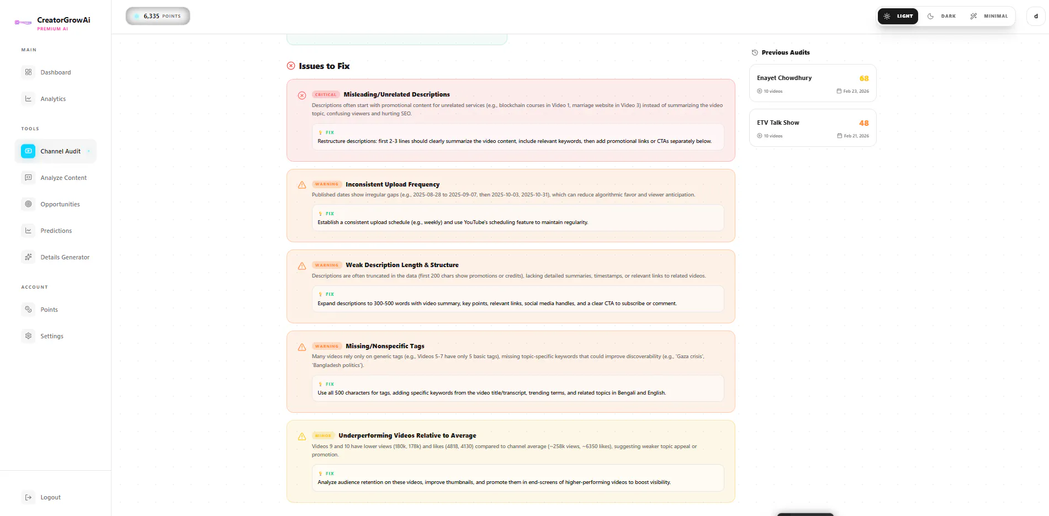Image resolution: width=1049 pixels, height=516 pixels.
Task: Open the Settings gear icon
Action: pos(28,336)
